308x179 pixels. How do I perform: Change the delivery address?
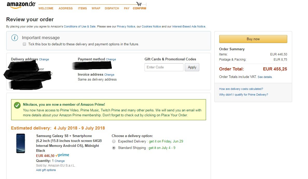(x=44, y=59)
